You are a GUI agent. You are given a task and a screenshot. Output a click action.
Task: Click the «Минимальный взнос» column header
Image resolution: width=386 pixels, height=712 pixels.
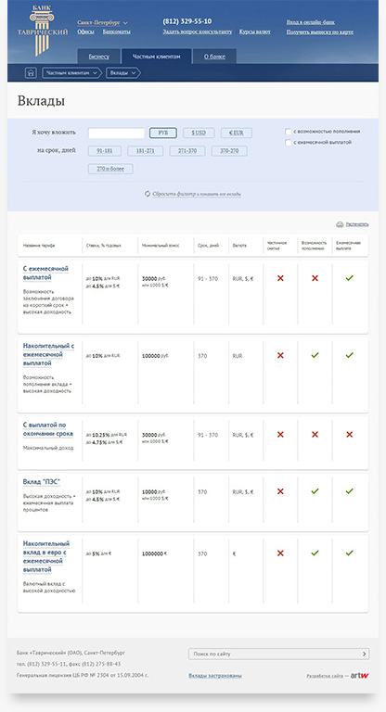coord(161,245)
